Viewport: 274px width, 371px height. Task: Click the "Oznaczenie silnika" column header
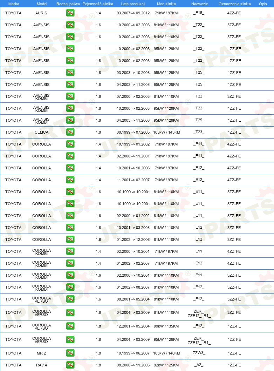pos(235,4)
